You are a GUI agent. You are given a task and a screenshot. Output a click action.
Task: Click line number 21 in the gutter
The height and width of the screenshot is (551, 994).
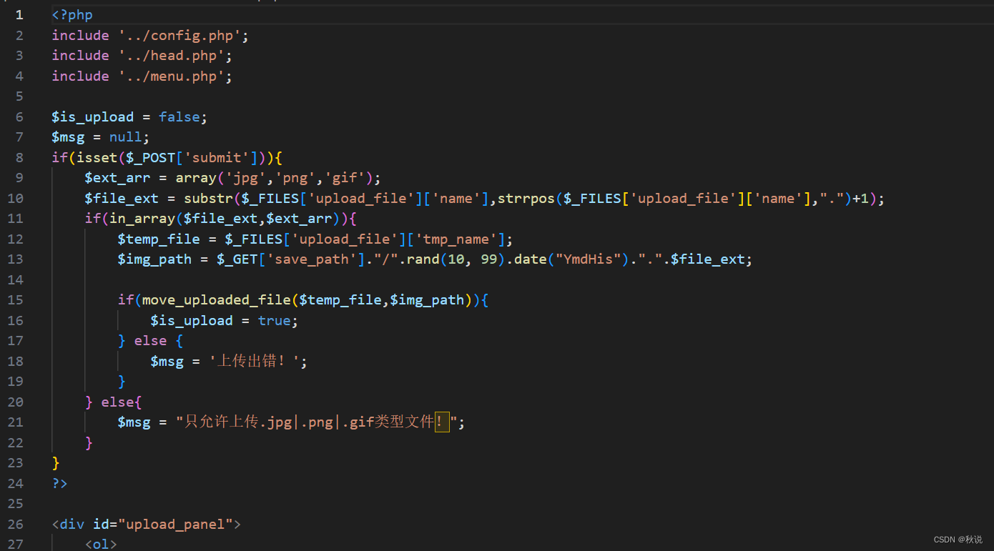pyautogui.click(x=16, y=422)
